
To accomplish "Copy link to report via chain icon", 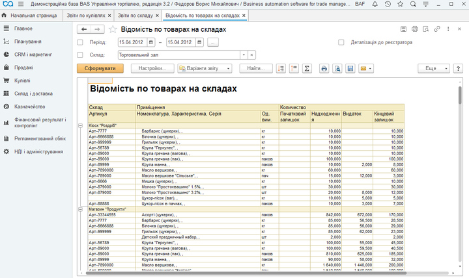I will [x=437, y=29].
